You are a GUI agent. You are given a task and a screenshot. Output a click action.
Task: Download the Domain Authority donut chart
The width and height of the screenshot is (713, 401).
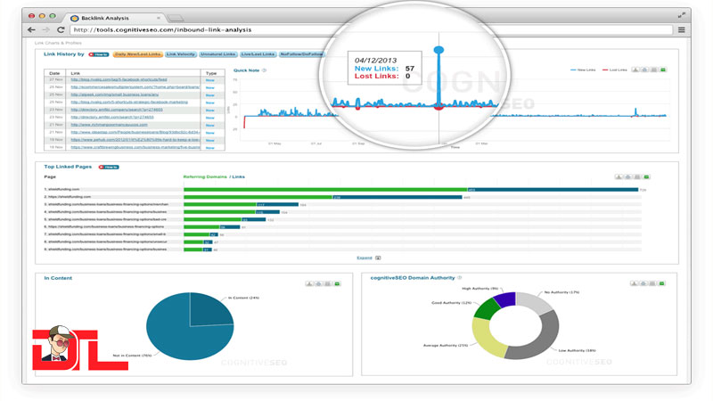(x=634, y=283)
